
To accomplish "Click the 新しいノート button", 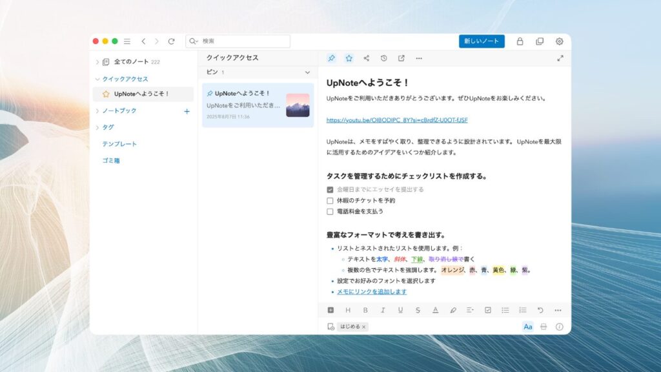I will click(x=482, y=41).
